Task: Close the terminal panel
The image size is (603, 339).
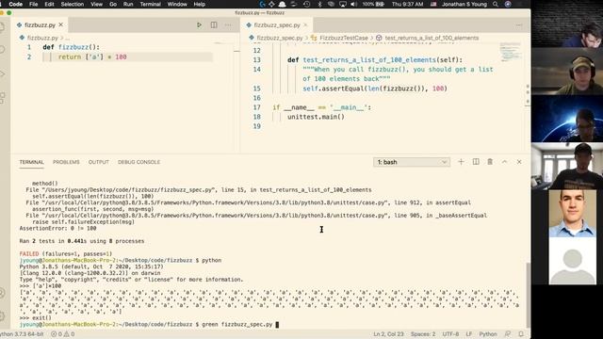Action: (519, 162)
